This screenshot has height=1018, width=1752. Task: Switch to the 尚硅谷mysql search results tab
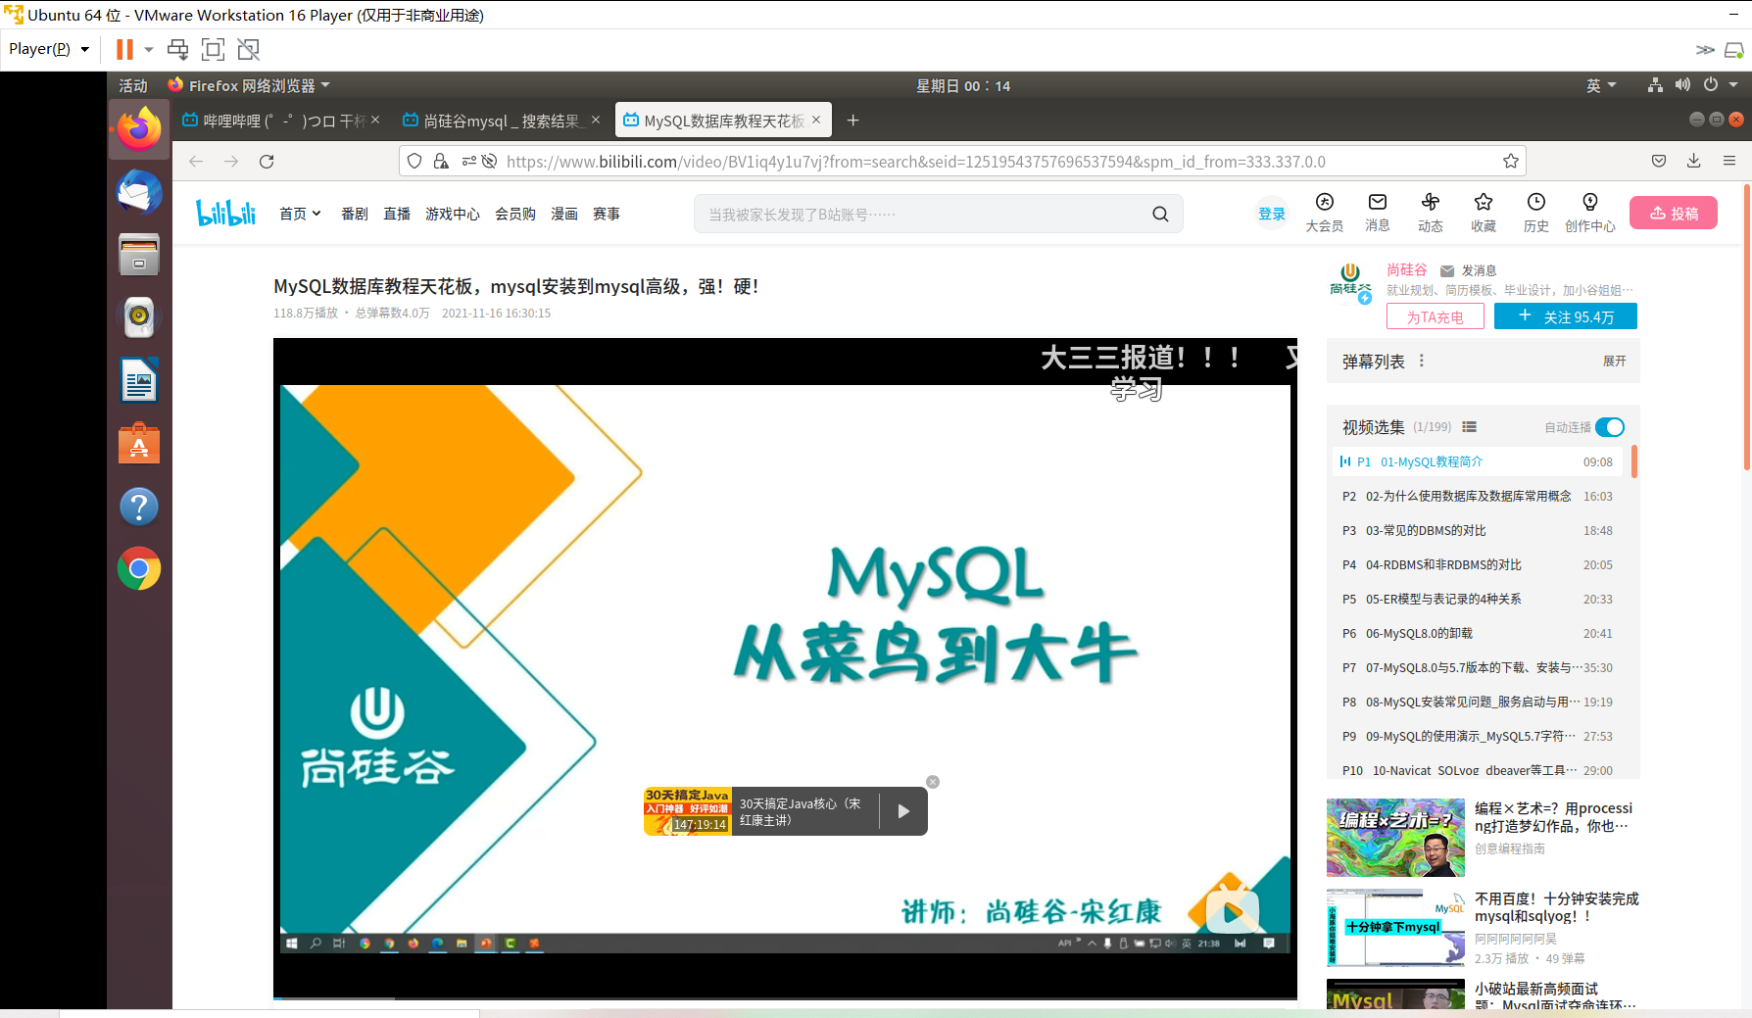coord(498,120)
